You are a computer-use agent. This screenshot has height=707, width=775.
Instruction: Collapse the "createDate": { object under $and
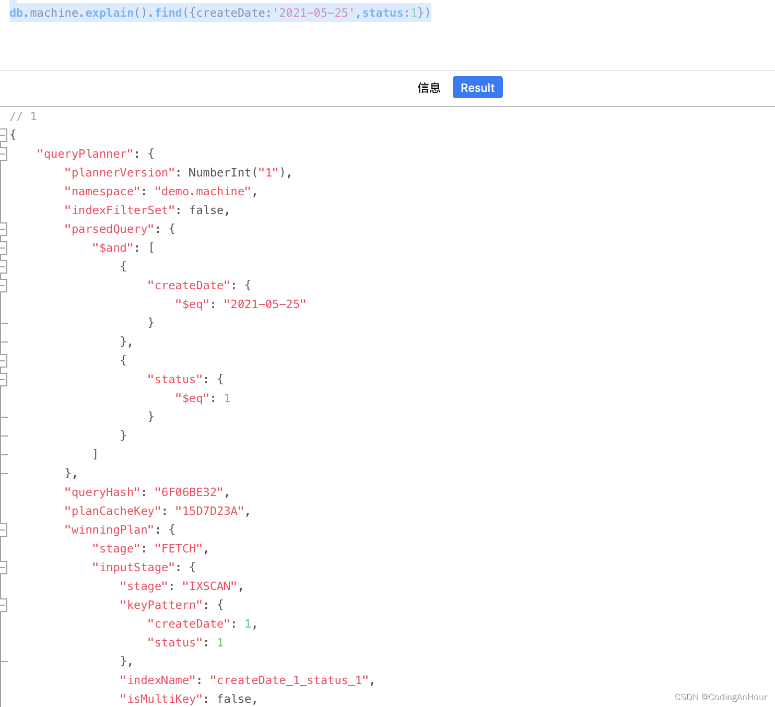coord(3,285)
